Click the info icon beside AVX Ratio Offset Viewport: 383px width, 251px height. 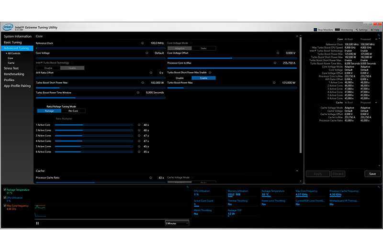(151, 73)
